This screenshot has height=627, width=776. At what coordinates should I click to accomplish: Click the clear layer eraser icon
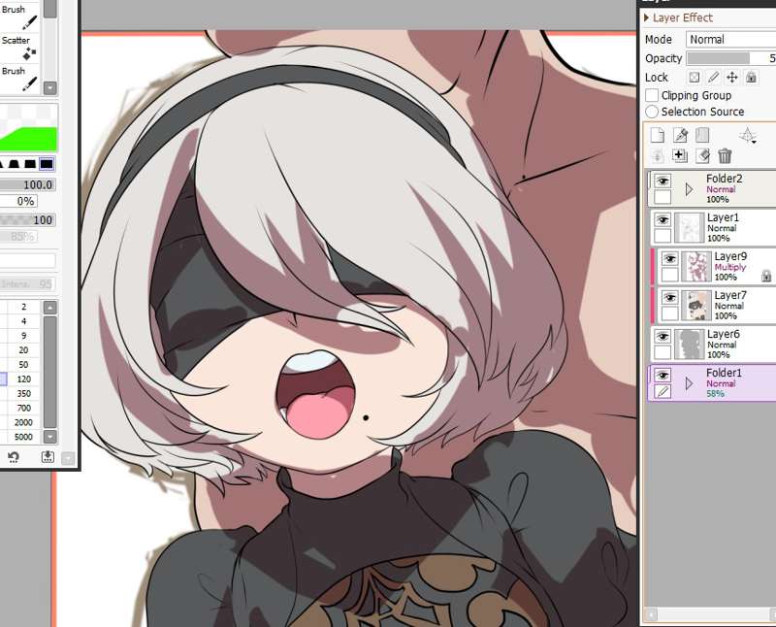pos(702,155)
